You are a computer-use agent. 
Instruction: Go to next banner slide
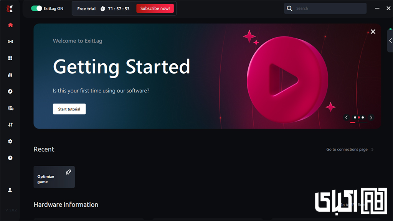[x=371, y=117]
